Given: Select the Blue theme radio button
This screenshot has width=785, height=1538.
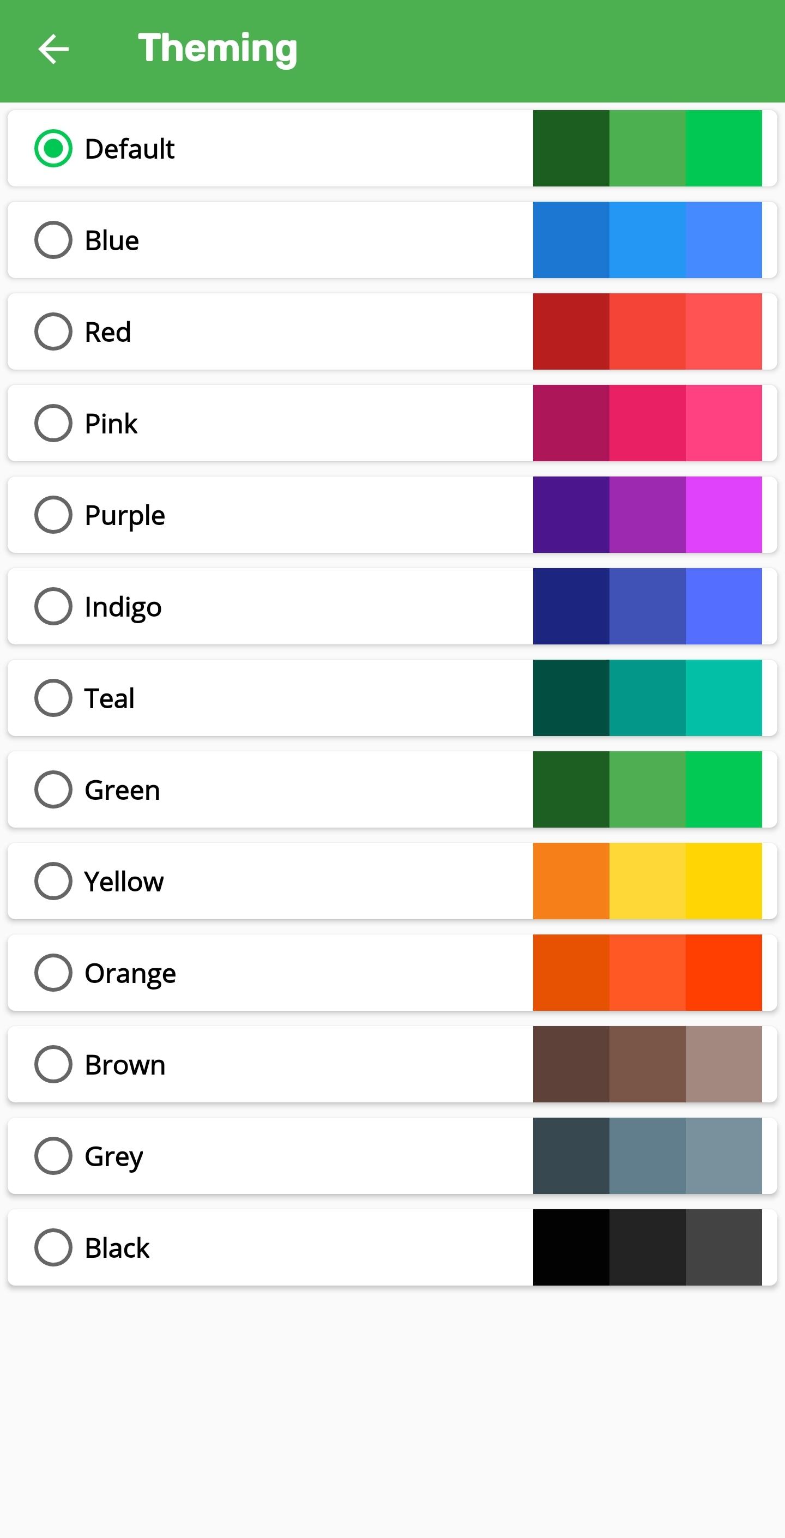Looking at the screenshot, I should pos(53,240).
